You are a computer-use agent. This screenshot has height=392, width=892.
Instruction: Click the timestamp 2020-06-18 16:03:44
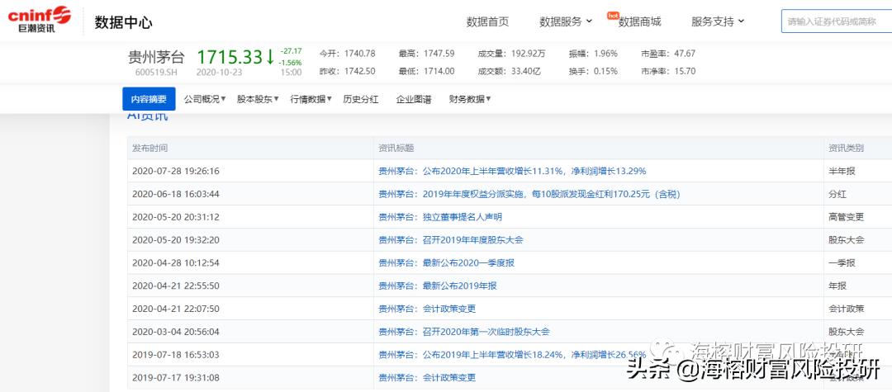[x=176, y=194]
